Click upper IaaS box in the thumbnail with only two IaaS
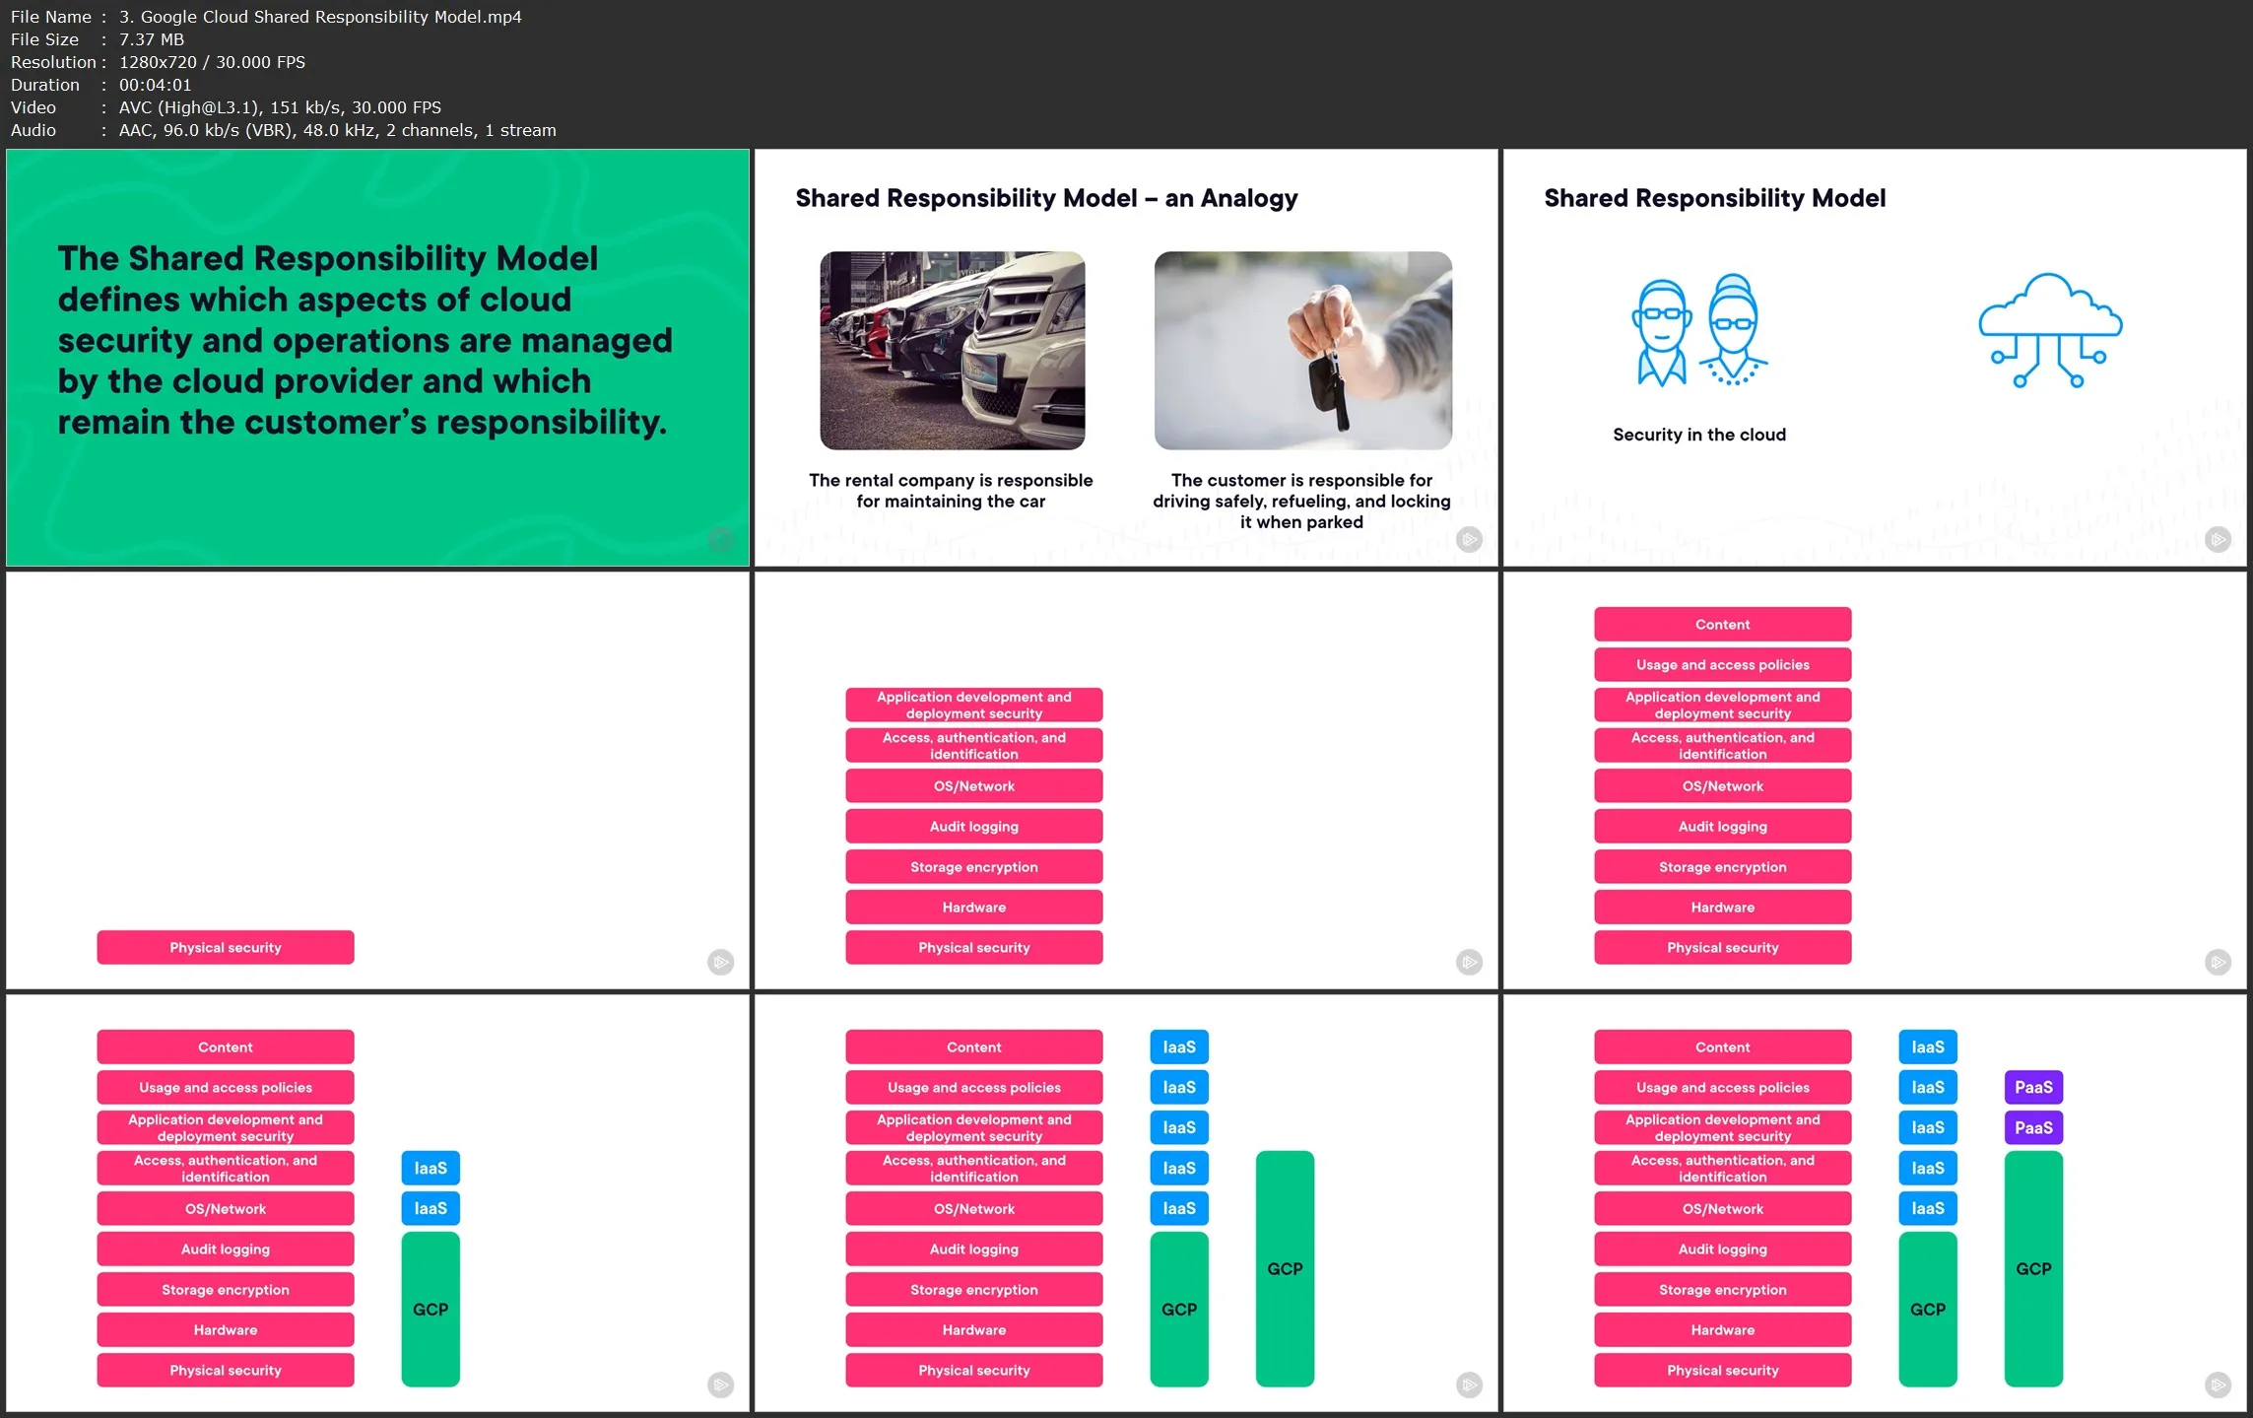This screenshot has height=1418, width=2253. (431, 1168)
